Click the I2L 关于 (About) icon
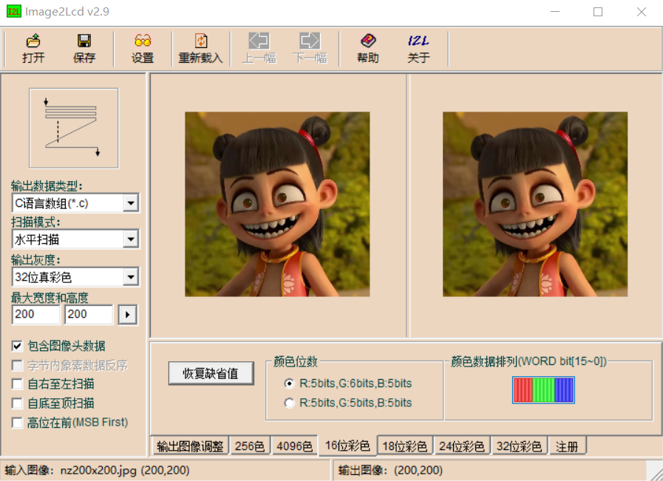Image resolution: width=663 pixels, height=481 pixels. (418, 48)
